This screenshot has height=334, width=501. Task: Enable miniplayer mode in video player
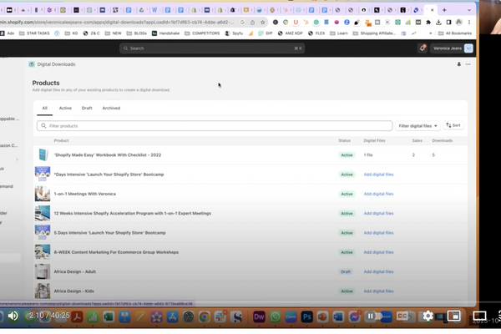tap(453, 316)
